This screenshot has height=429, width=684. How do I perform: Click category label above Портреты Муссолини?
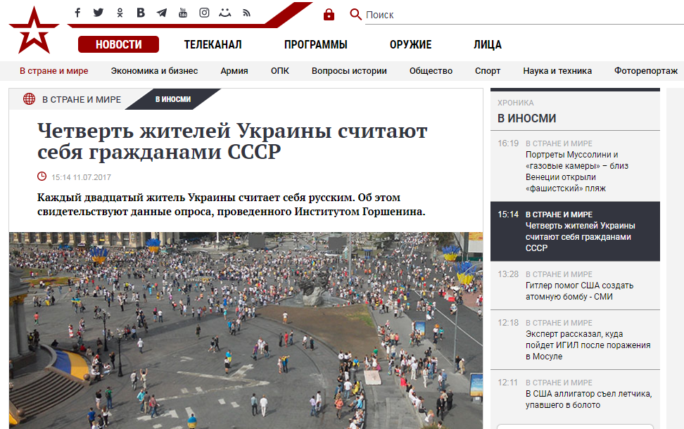coord(559,143)
